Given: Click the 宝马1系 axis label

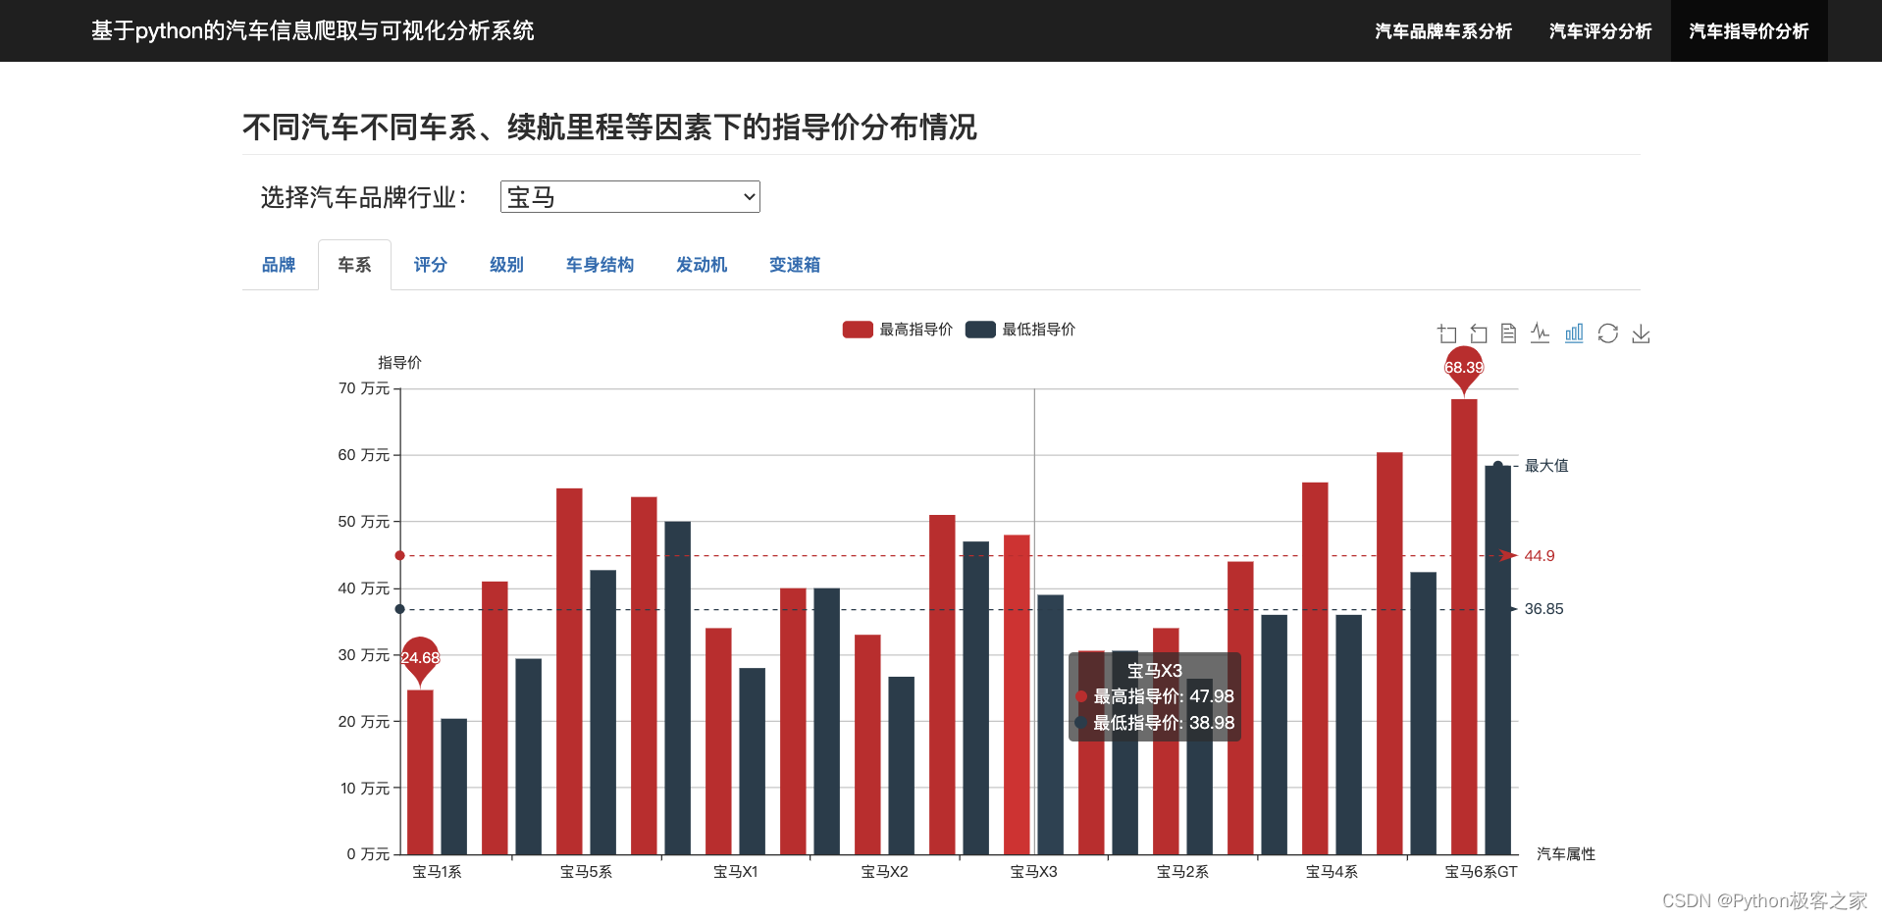Looking at the screenshot, I should pyautogui.click(x=437, y=872).
